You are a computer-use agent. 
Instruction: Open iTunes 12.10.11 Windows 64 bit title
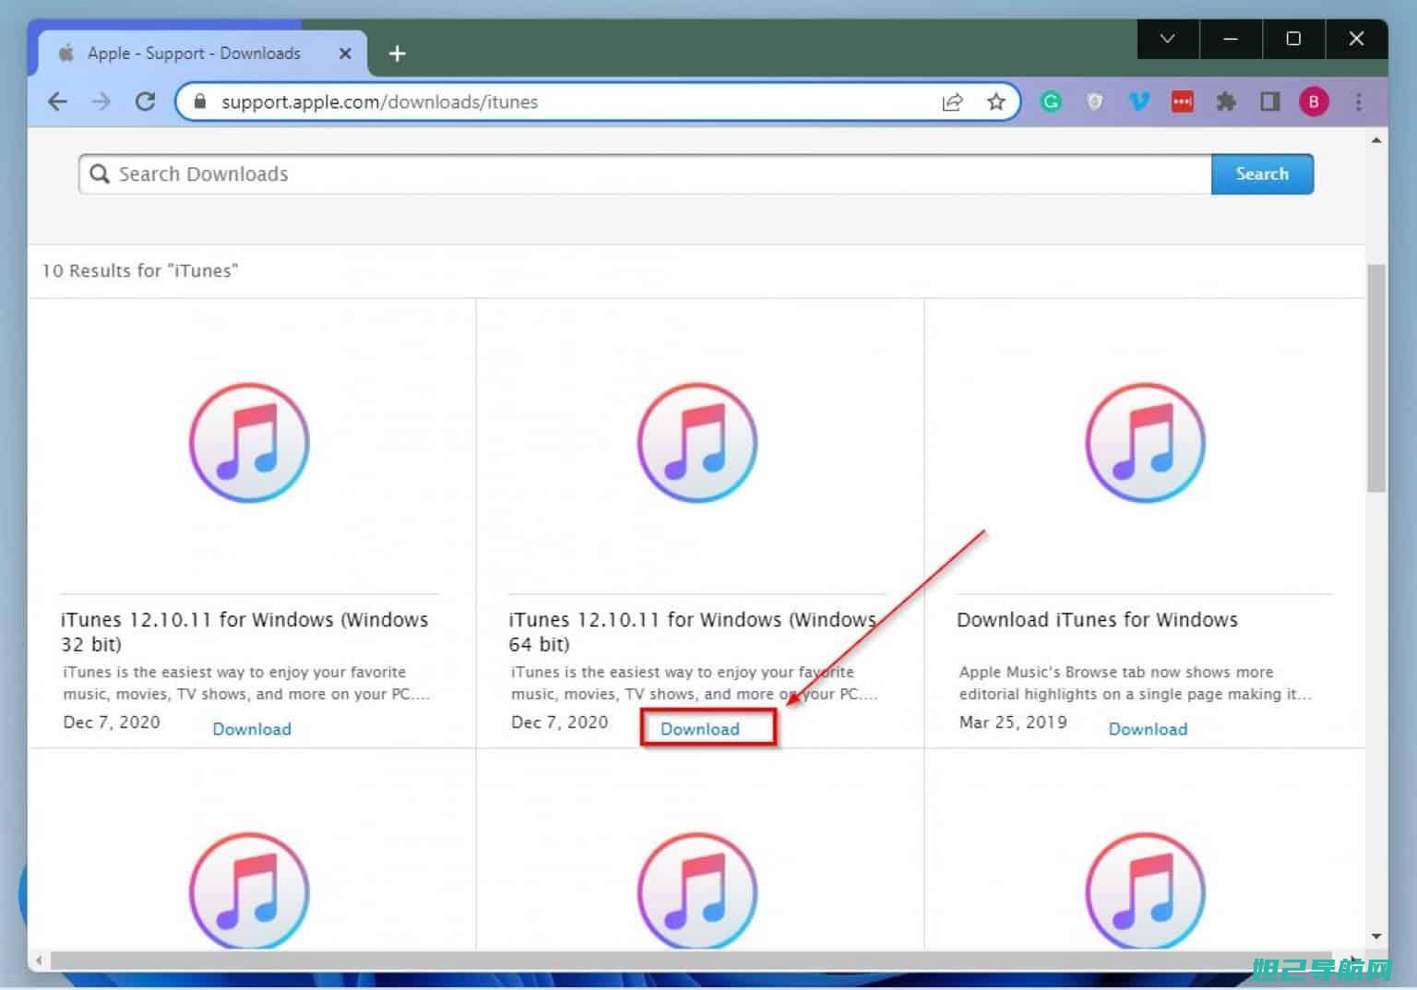pos(693,631)
